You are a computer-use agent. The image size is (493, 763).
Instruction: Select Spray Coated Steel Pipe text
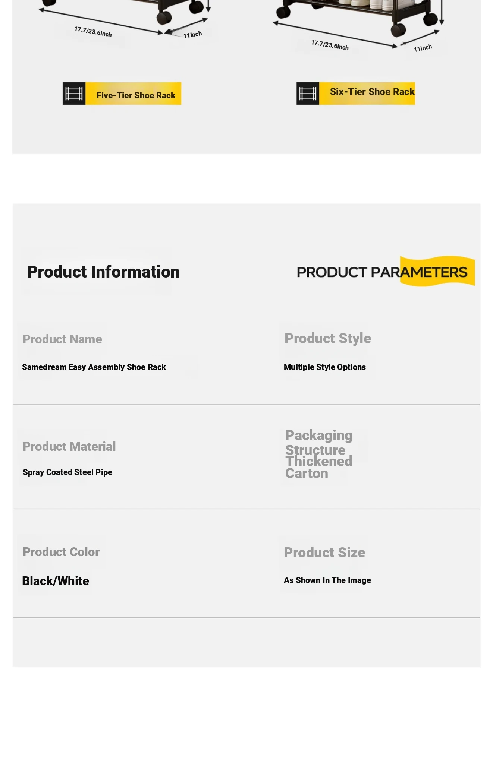click(x=67, y=472)
